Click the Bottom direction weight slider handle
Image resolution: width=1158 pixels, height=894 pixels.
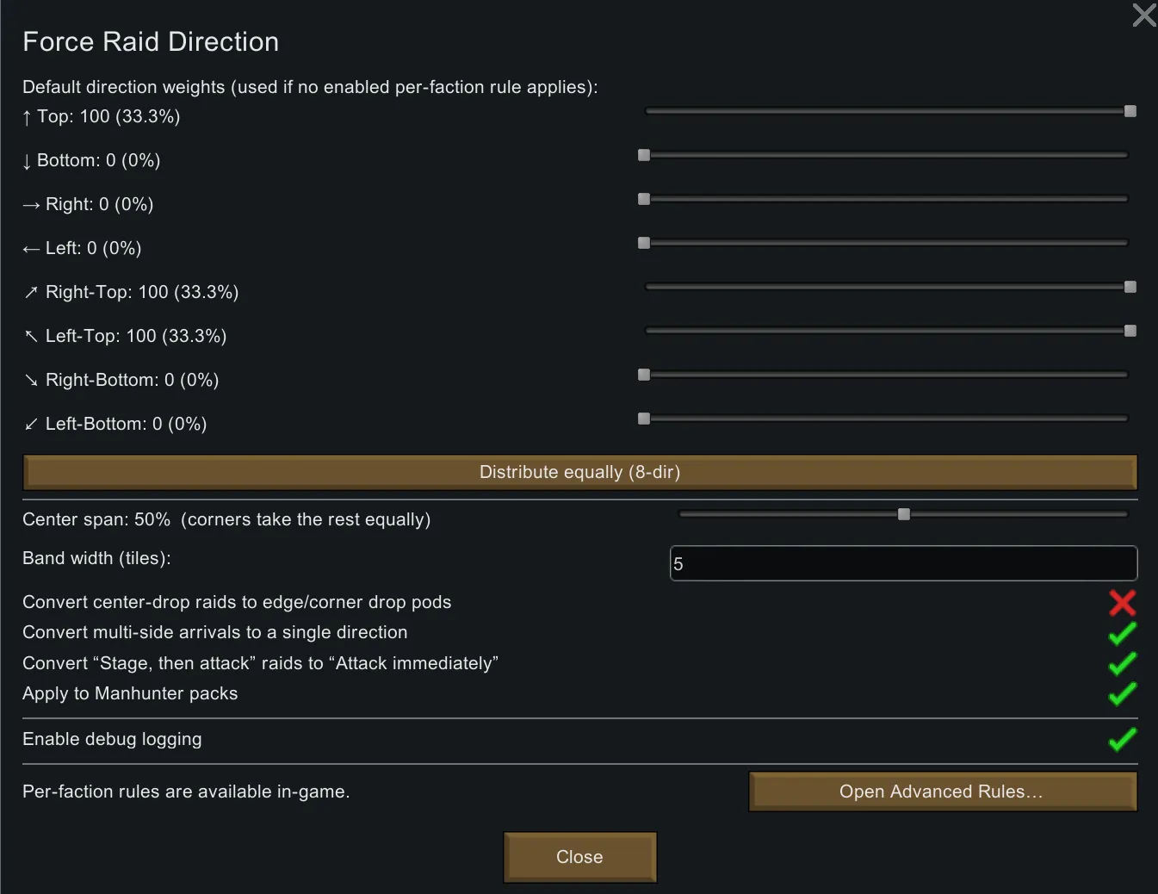coord(644,155)
